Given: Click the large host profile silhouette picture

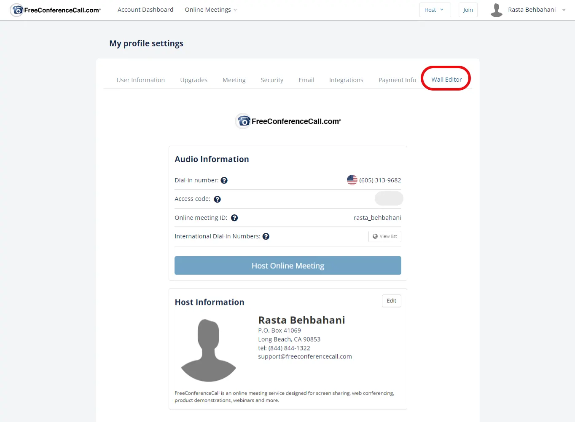Looking at the screenshot, I should pos(209,350).
